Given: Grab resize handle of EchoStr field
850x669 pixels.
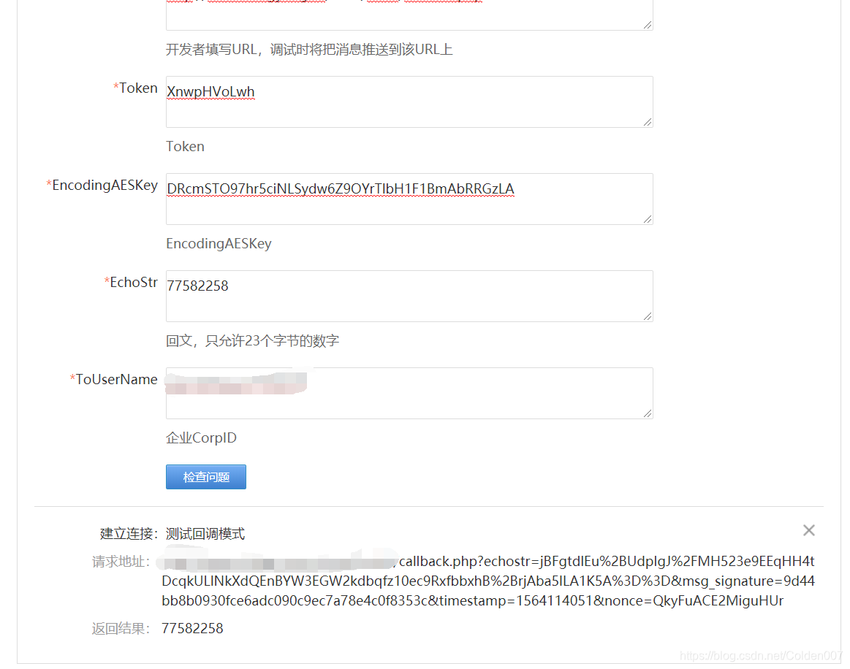Looking at the screenshot, I should pos(648,316).
